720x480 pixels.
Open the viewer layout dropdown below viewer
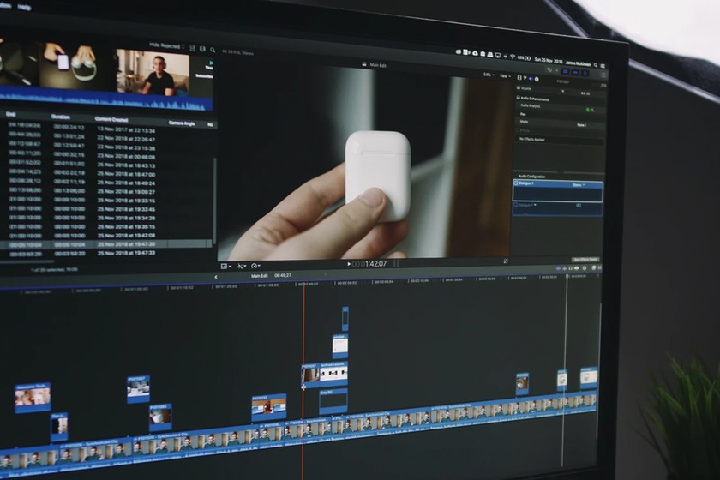pyautogui.click(x=226, y=266)
